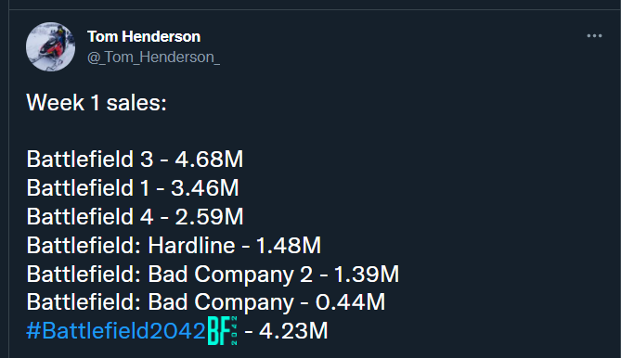Click Tom Henderson's snowmobile profile picture
This screenshot has width=621, height=358.
[50, 46]
